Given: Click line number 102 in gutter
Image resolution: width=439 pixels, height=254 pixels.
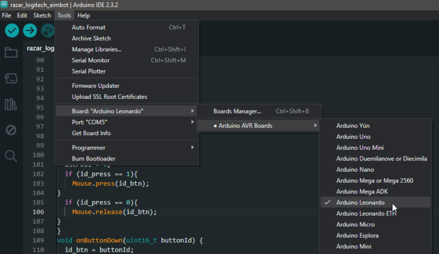Looking at the screenshot, I should (x=38, y=174).
